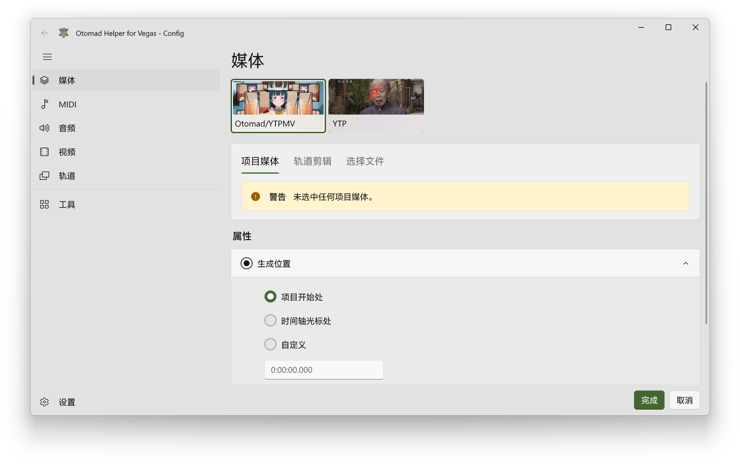Switch to the 轨道剪辑 tab
This screenshot has height=464, width=740.
(313, 161)
